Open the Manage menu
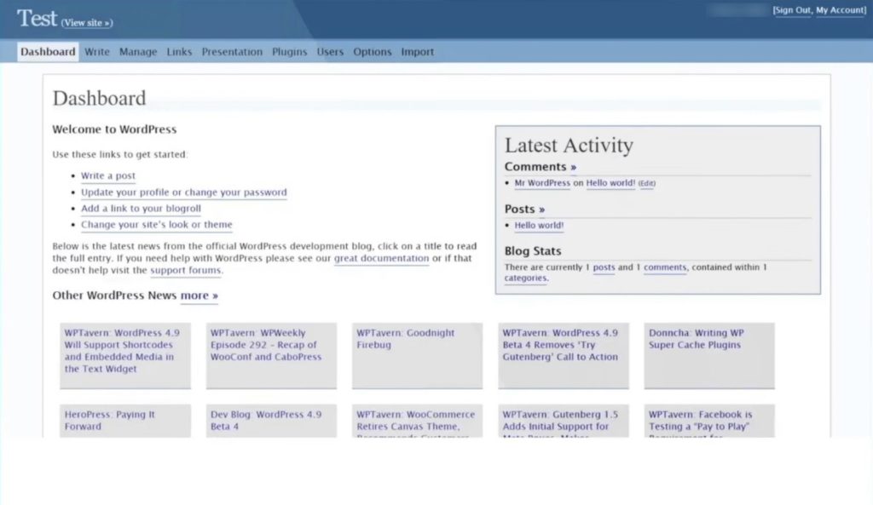 (138, 52)
